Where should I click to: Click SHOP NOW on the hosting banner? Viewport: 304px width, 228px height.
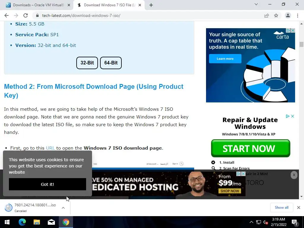(230, 191)
